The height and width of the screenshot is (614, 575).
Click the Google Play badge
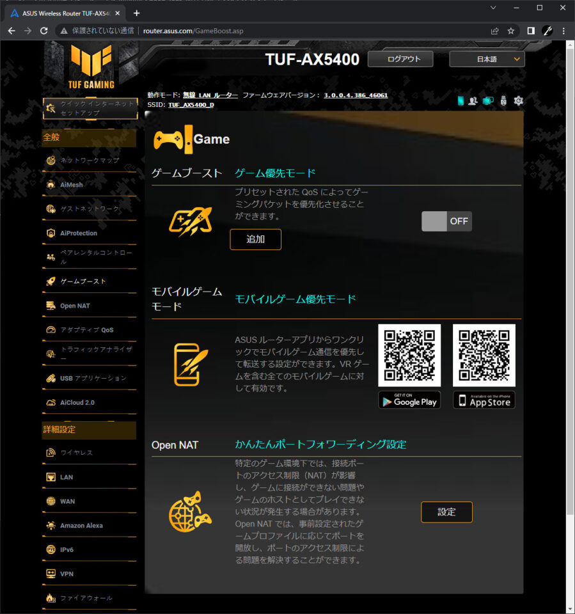409,400
